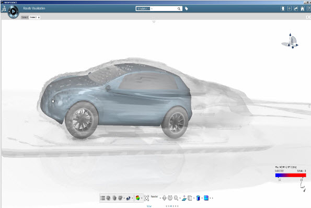Click the third shaded cube icon
The image size is (311, 208).
tap(120, 198)
